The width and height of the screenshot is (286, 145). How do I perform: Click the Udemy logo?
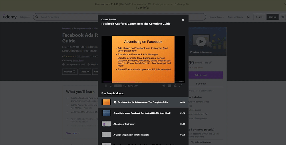click(x=9, y=17)
